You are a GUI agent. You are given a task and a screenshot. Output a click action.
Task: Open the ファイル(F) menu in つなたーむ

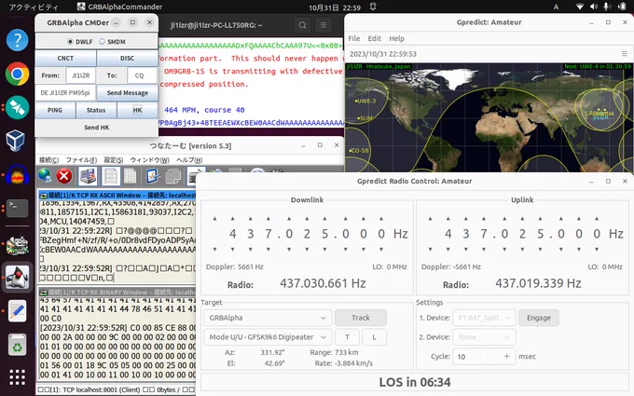click(81, 160)
